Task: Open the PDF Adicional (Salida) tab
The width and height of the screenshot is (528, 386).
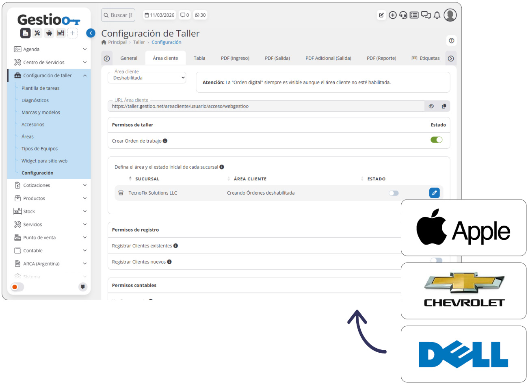Action: tap(329, 58)
